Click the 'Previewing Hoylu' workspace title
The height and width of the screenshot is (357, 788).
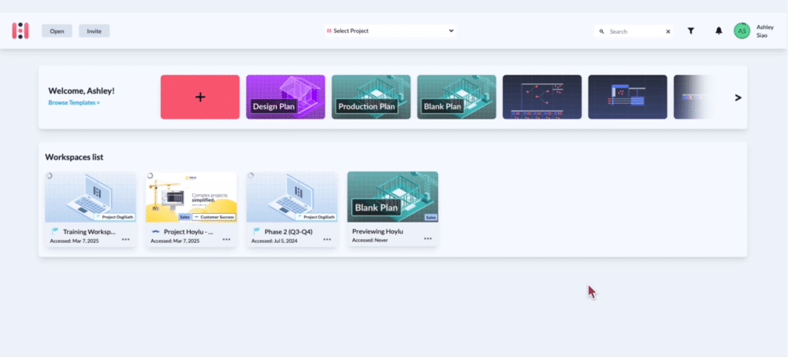pyautogui.click(x=377, y=232)
